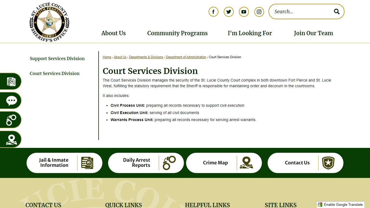The height and width of the screenshot is (208, 370).
Task: Click the CONTACT US footer heading
Action: [x=43, y=205]
